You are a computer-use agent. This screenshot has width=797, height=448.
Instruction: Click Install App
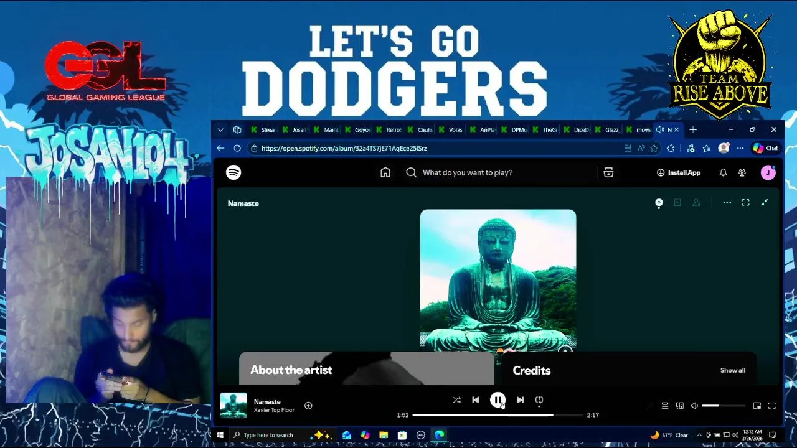pyautogui.click(x=679, y=172)
